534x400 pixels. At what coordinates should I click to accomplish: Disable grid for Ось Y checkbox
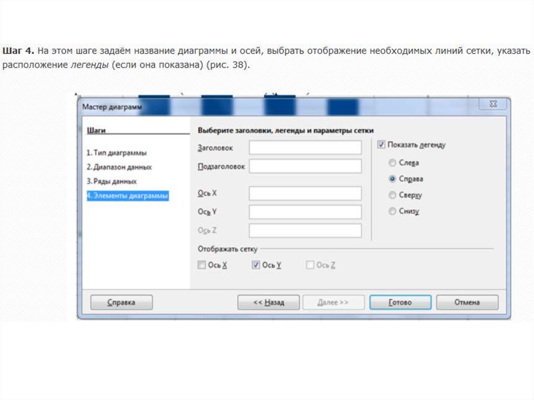pos(256,265)
